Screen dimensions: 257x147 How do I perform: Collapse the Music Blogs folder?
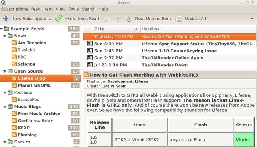[5, 107]
